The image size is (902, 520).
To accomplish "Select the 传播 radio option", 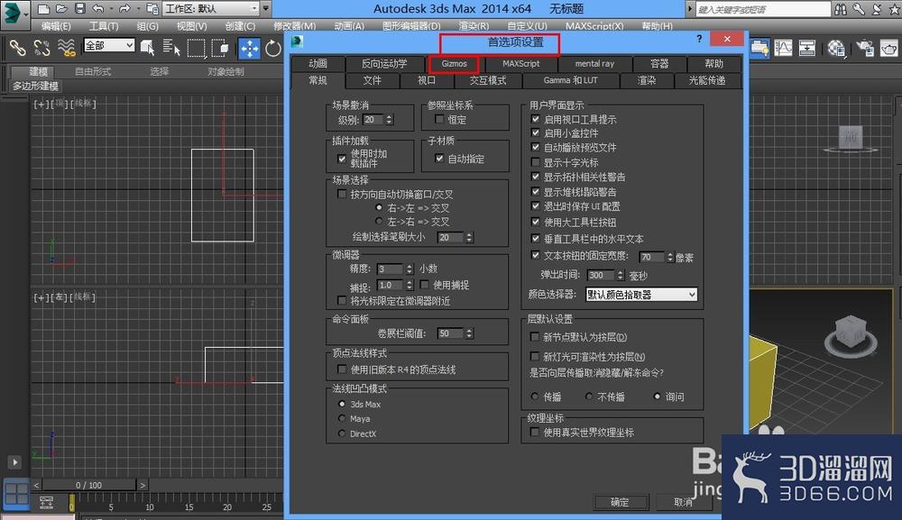I will coord(535,397).
